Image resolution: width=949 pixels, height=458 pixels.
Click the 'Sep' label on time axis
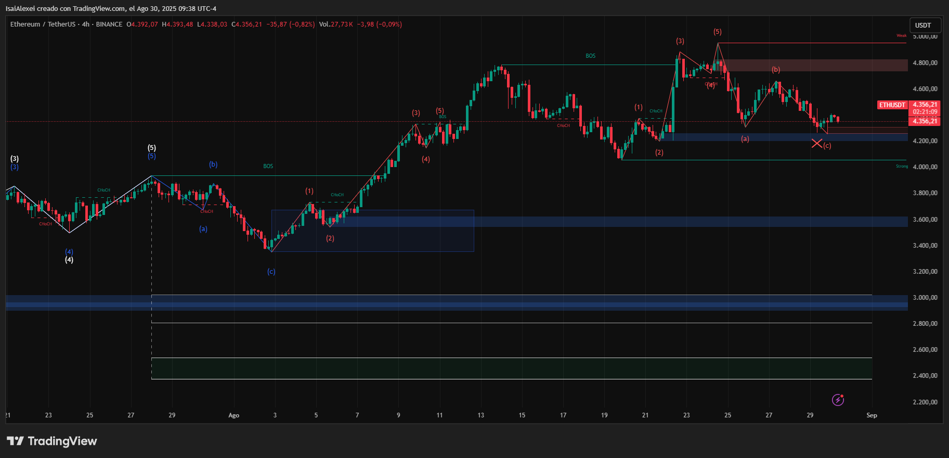point(872,415)
